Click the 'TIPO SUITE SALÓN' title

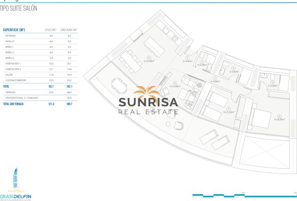tap(19, 8)
